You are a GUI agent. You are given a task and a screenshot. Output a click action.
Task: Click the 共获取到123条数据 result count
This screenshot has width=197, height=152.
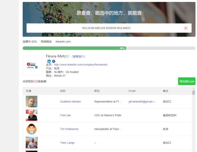[34, 81]
